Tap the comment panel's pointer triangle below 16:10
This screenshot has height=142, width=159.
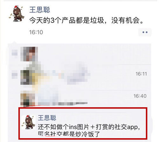(14, 42)
